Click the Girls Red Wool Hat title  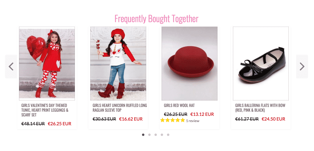click(179, 105)
